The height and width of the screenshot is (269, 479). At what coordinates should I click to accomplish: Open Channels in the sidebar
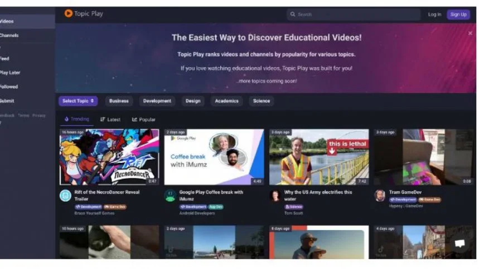[x=9, y=36]
